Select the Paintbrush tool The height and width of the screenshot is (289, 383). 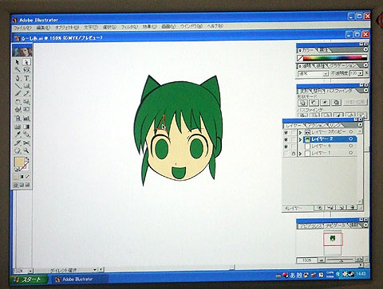pos(18,93)
